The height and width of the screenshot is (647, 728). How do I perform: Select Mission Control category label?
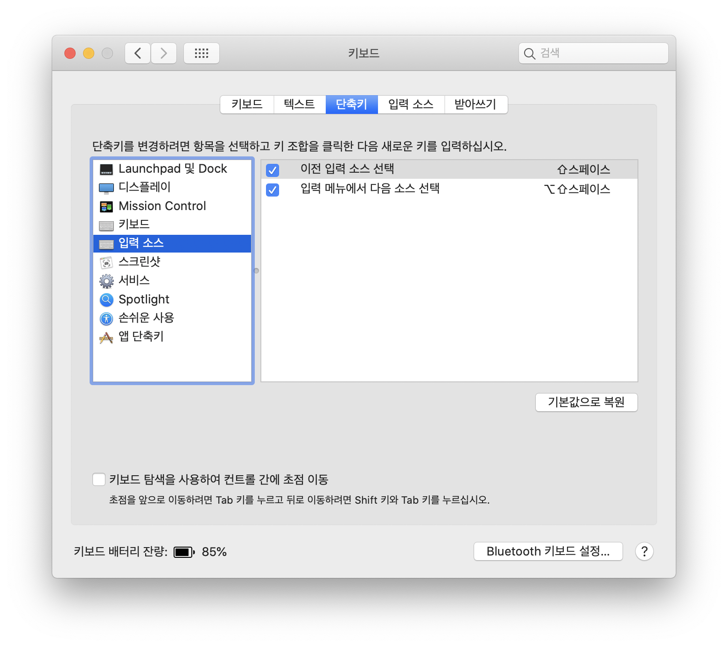pos(162,206)
